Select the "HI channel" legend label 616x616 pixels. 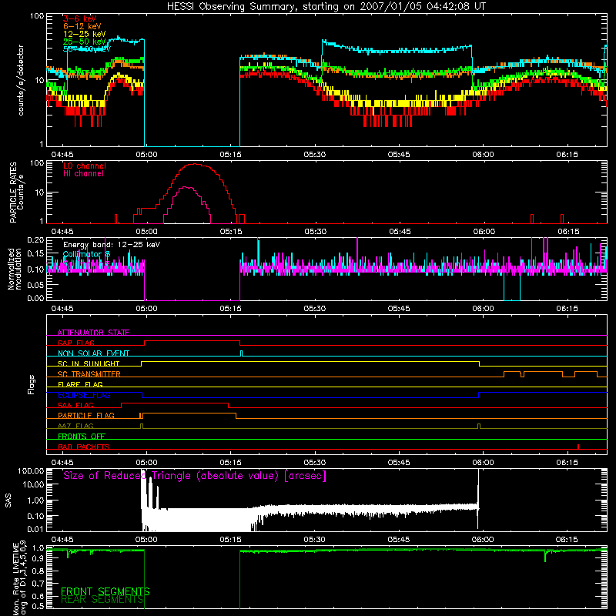point(83,174)
